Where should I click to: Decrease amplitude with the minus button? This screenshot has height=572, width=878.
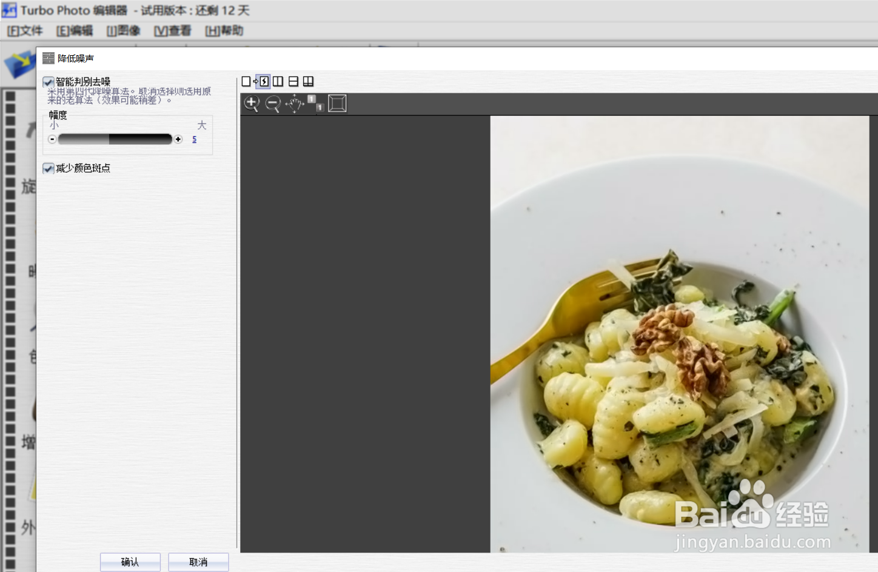point(52,139)
